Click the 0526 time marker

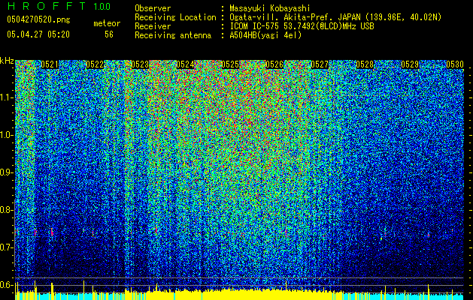pyautogui.click(x=274, y=64)
